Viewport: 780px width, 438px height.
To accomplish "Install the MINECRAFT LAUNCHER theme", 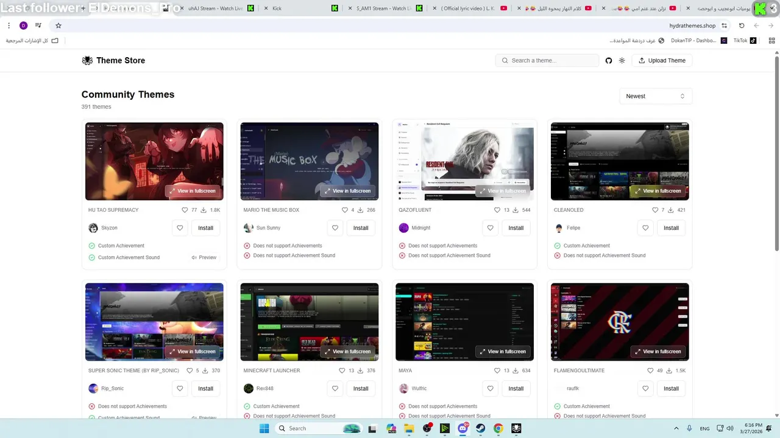I will pos(361,388).
